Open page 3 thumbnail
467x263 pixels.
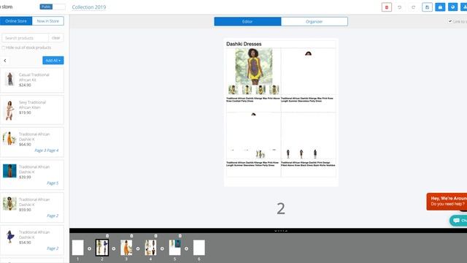pyautogui.click(x=126, y=248)
